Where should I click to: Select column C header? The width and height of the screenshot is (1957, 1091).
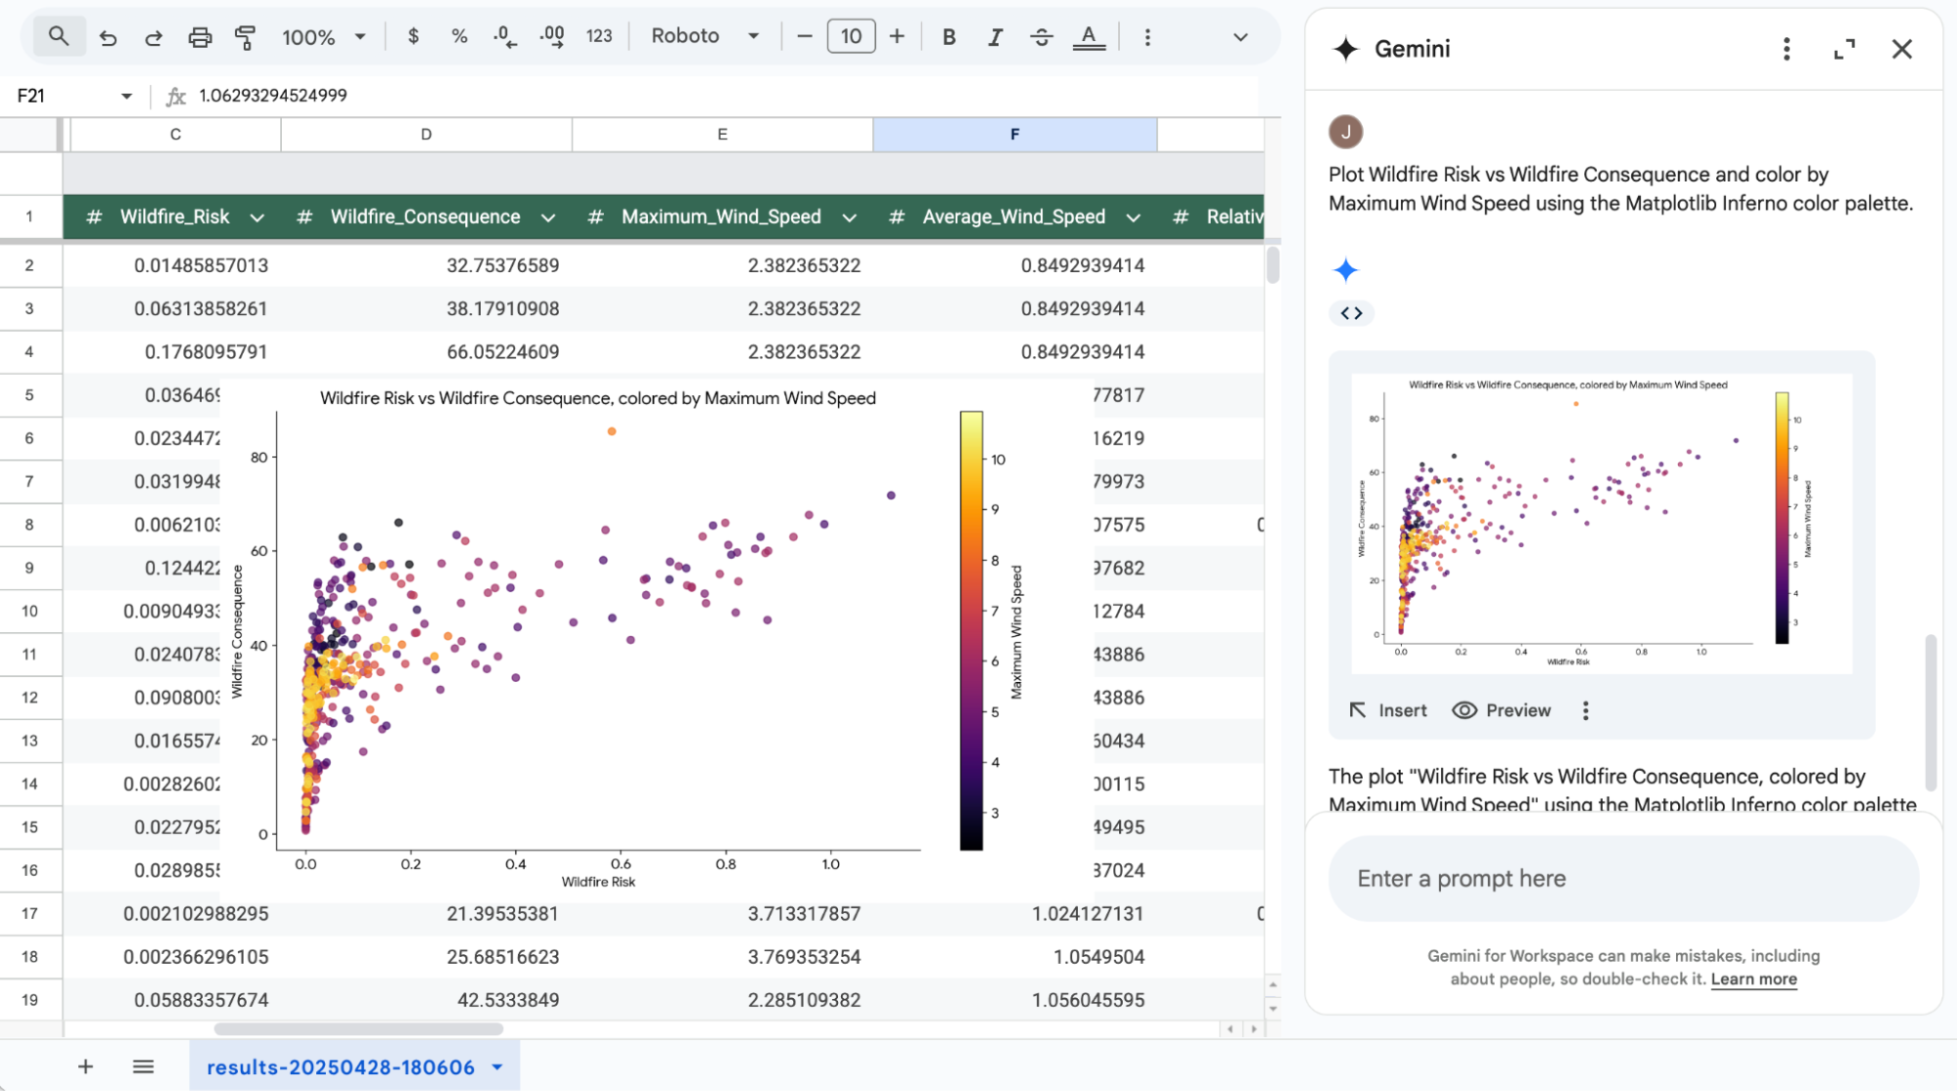175,134
